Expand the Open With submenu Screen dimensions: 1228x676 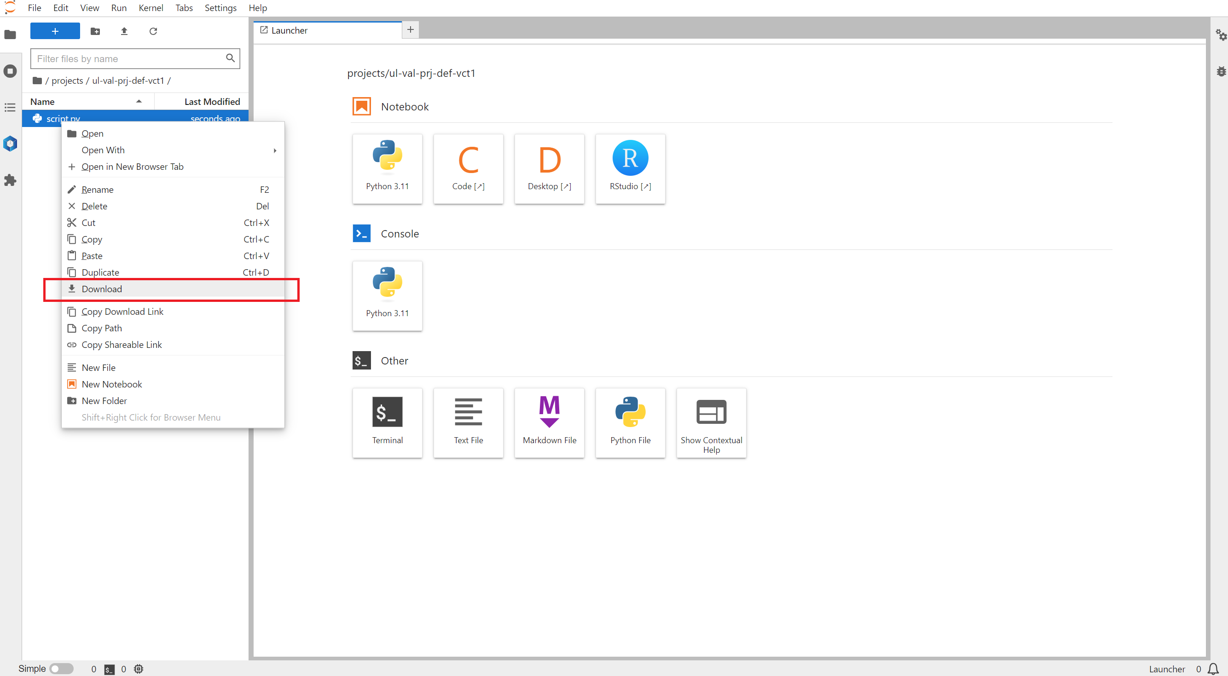103,150
